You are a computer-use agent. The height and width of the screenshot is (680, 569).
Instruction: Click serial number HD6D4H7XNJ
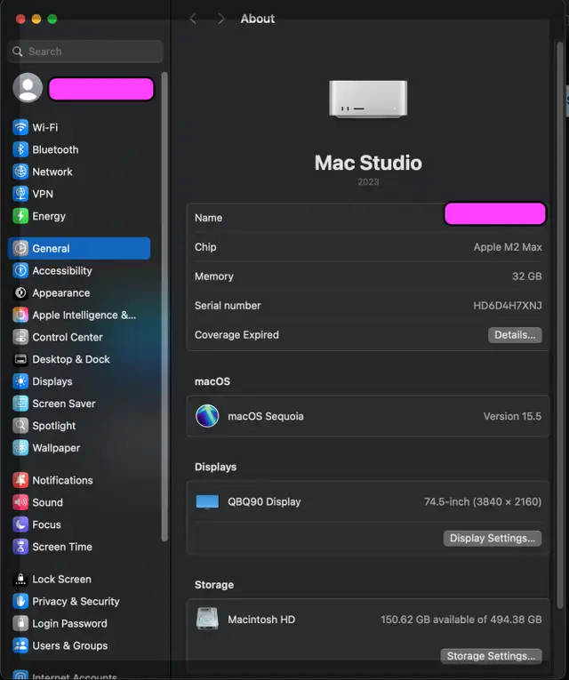(x=508, y=305)
